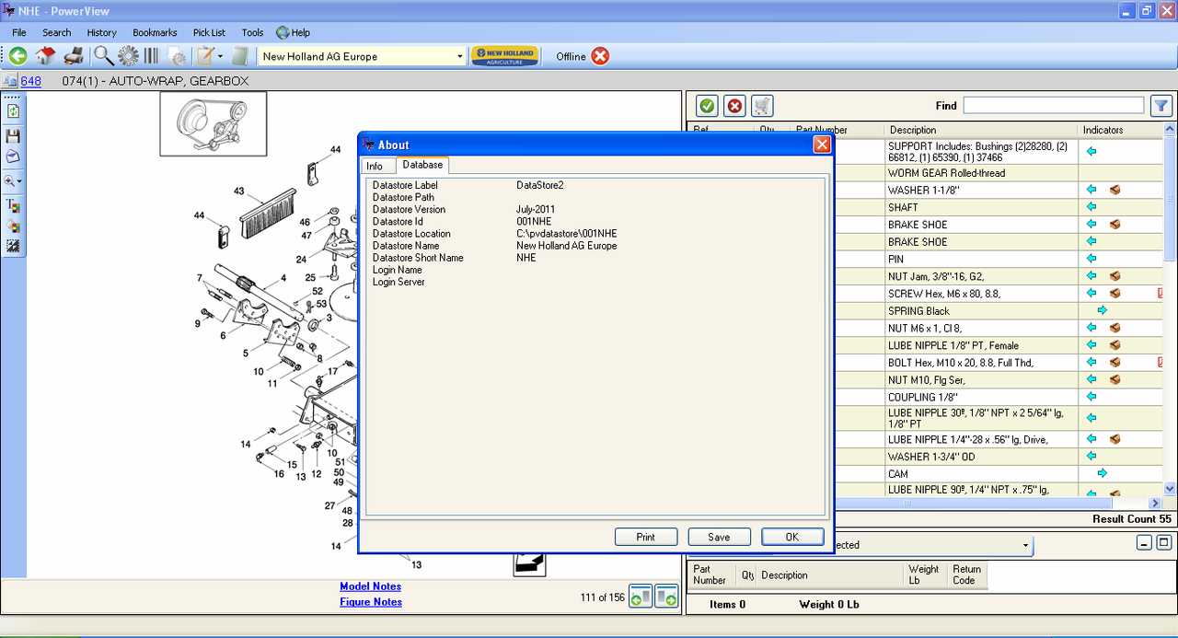Click the green Back arrow icon
The width and height of the screenshot is (1178, 638).
(x=18, y=56)
